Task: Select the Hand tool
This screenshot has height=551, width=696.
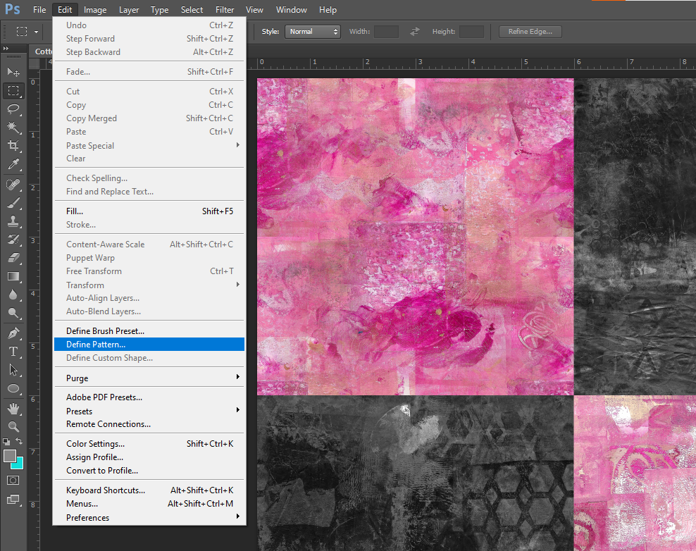Action: pos(13,409)
